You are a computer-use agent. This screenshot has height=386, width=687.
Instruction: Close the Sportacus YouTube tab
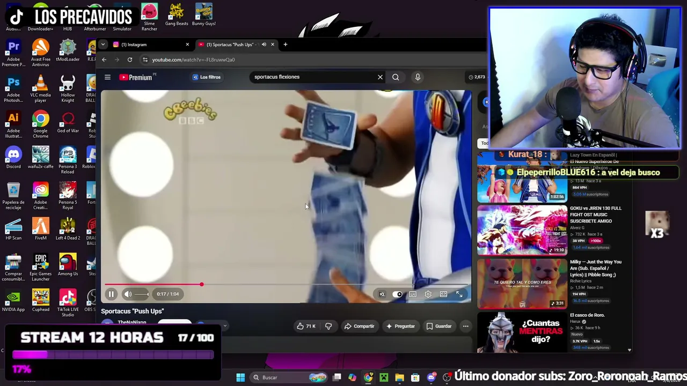pyautogui.click(x=272, y=44)
